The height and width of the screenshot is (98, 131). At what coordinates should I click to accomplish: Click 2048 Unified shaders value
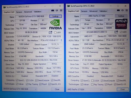coord(89,44)
